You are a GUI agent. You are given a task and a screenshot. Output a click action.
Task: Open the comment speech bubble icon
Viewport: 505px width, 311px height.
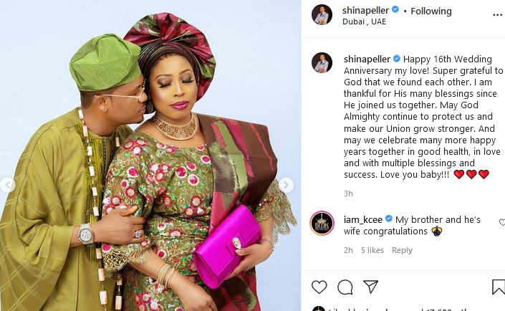345,287
